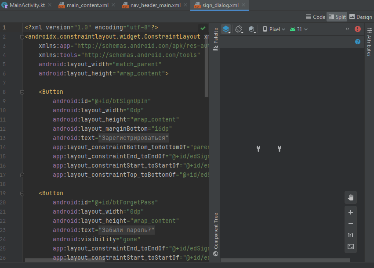Click the encoding "utf-8" value
The image size is (374, 268).
tap(139, 28)
